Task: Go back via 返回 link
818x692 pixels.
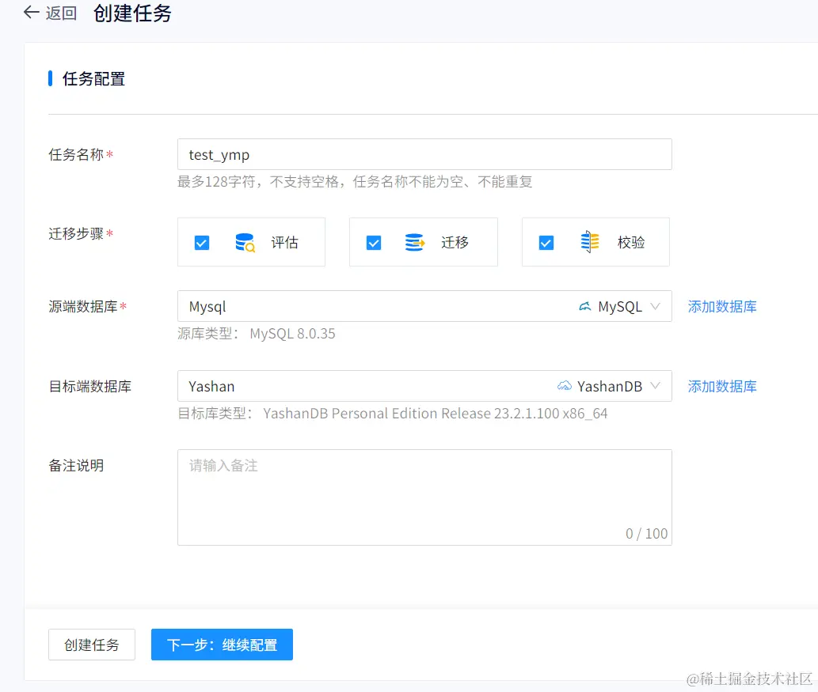Action: (61, 13)
